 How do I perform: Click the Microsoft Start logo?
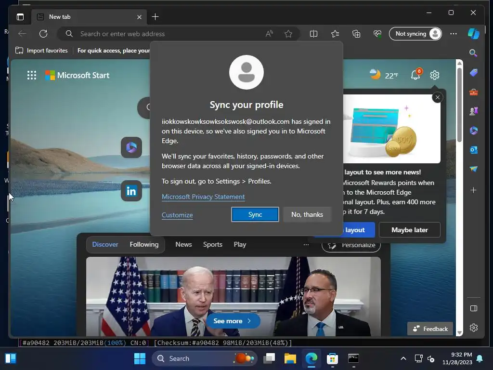coord(78,75)
